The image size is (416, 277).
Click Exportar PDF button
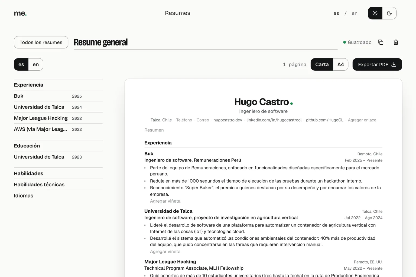coord(377,64)
